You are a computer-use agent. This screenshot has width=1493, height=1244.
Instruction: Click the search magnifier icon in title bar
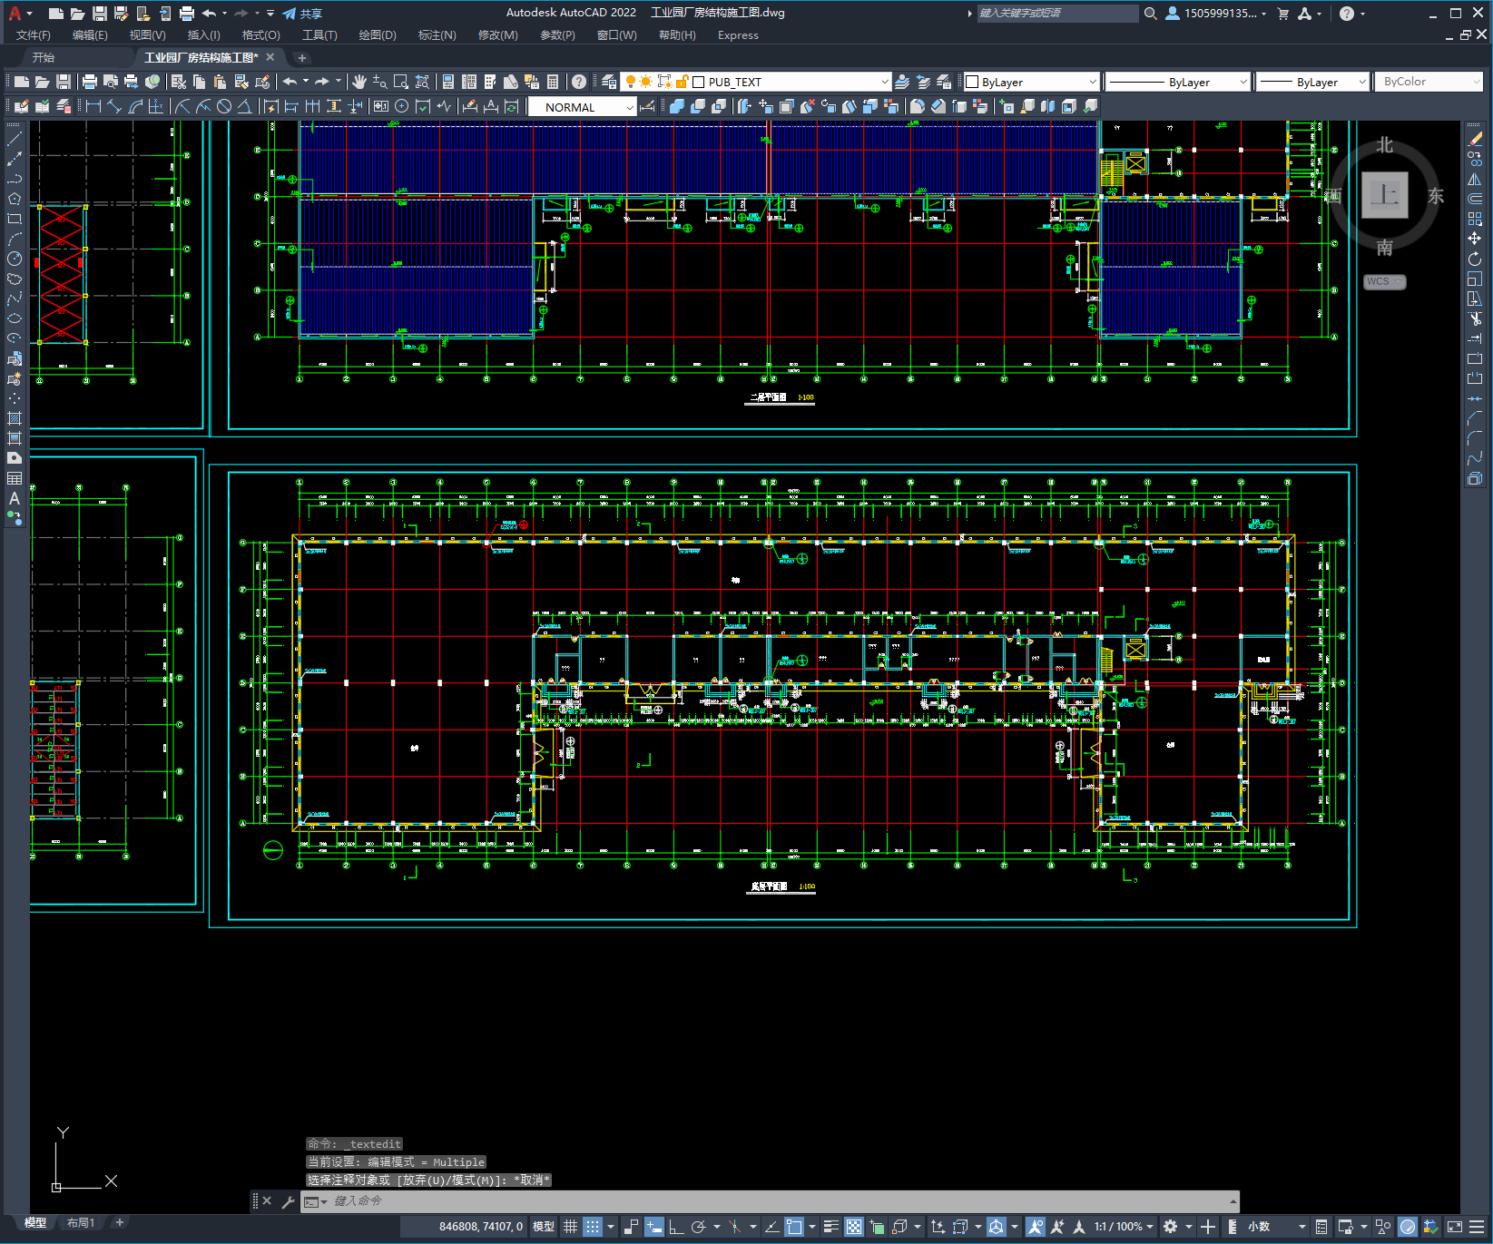click(1151, 14)
